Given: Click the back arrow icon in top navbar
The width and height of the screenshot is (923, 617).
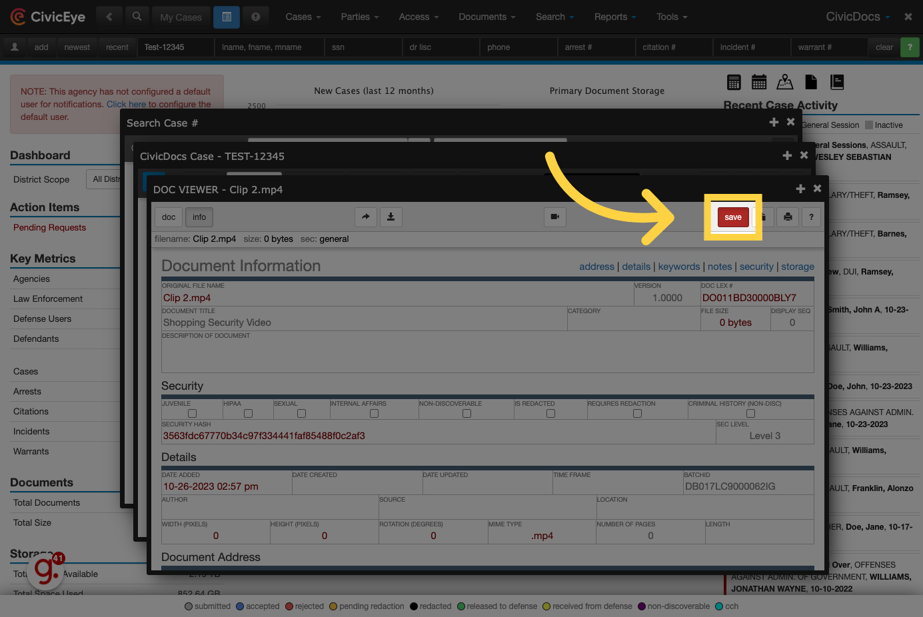Looking at the screenshot, I should click(109, 17).
